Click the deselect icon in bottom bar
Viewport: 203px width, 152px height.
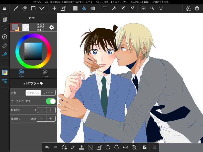(90, 147)
